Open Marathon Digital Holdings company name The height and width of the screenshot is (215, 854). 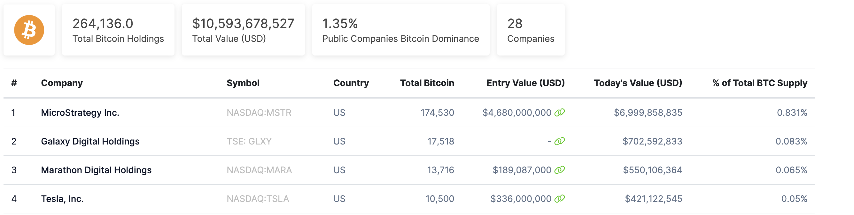pyautogui.click(x=96, y=170)
